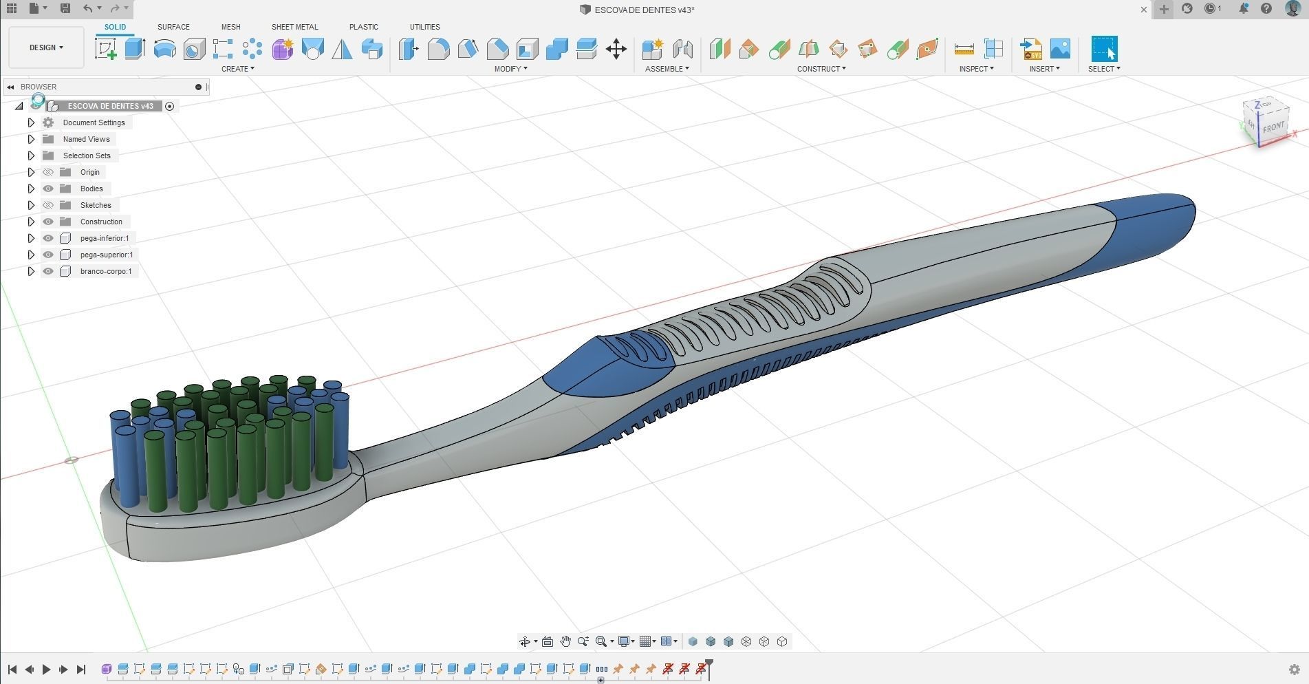Viewport: 1309px width, 684px height.
Task: Activate ESCOVA DE DENTES v43 radio button
Action: click(x=170, y=106)
